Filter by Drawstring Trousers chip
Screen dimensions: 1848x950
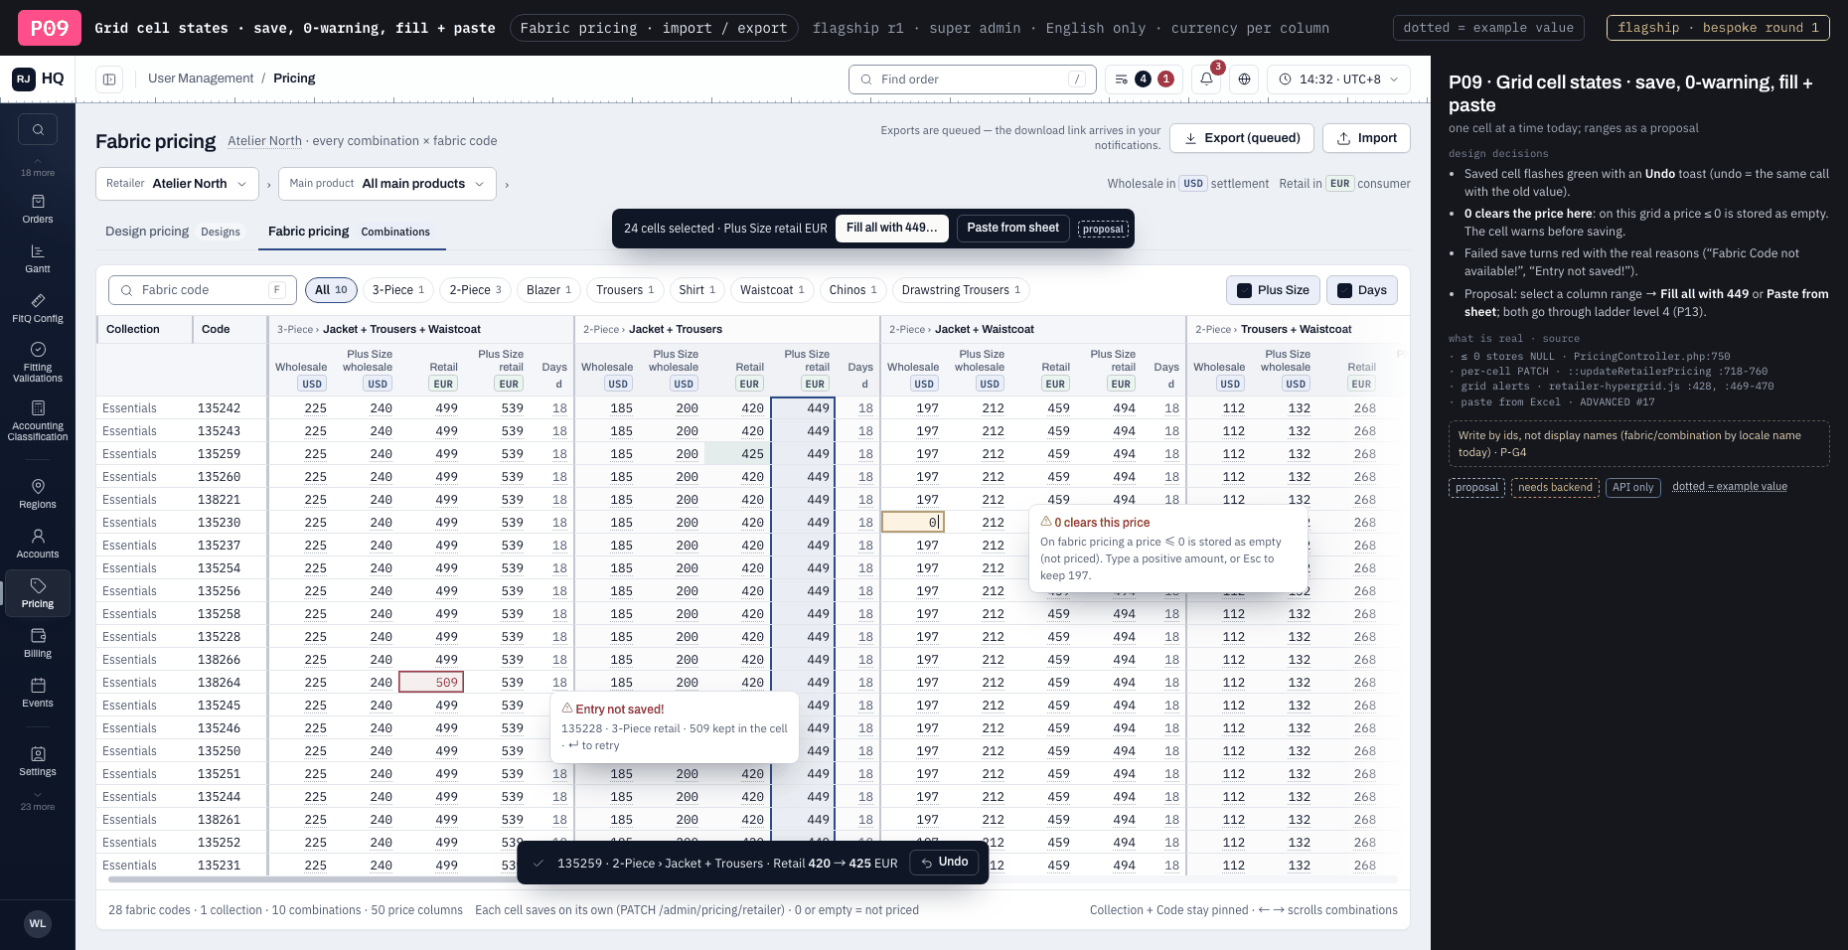click(961, 290)
